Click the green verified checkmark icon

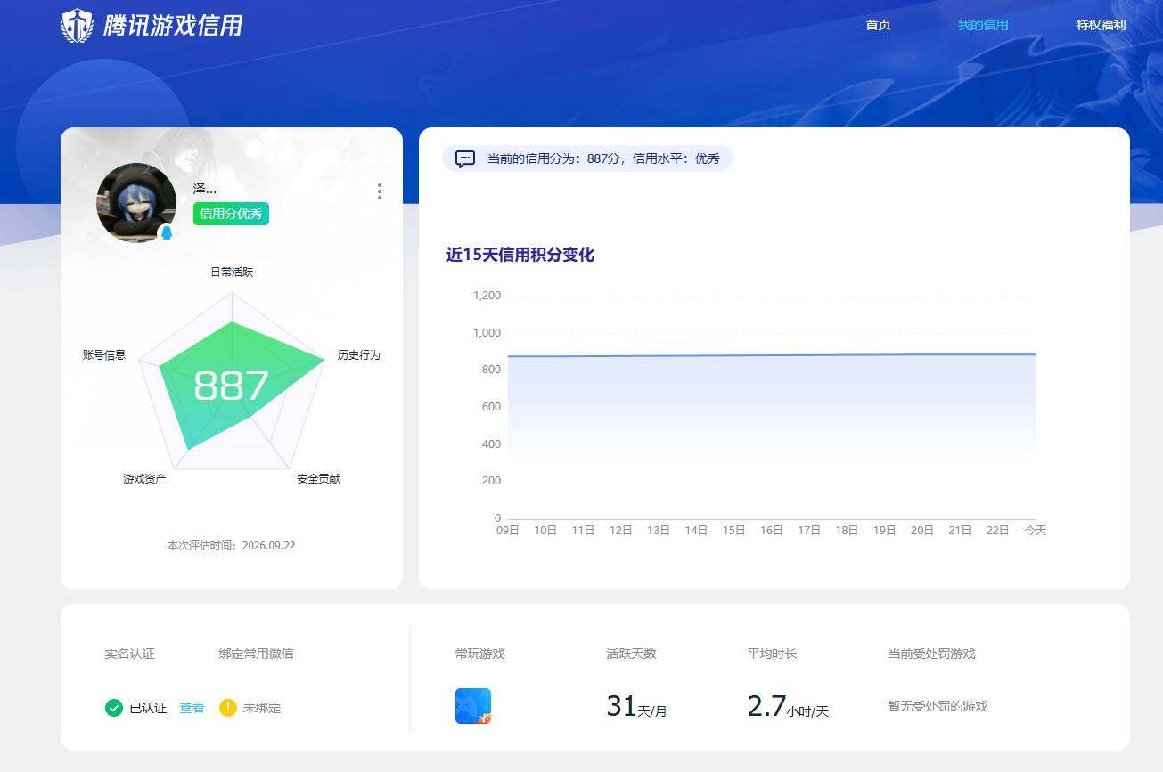[x=113, y=708]
